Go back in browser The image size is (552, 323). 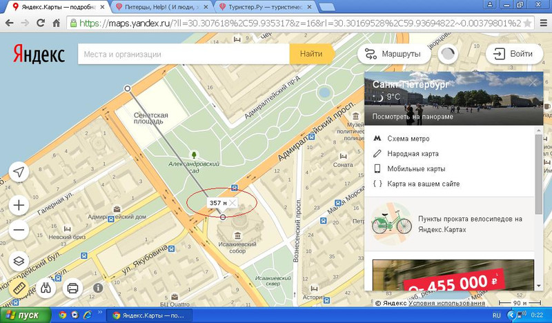point(10,23)
